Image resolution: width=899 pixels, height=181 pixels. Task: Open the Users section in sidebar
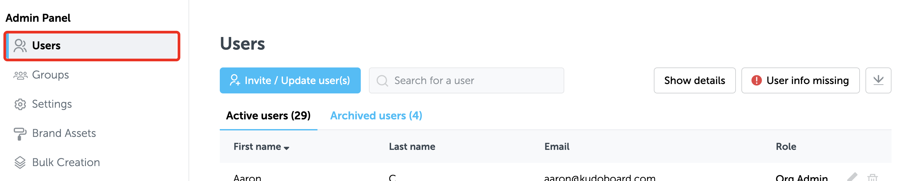[92, 46]
